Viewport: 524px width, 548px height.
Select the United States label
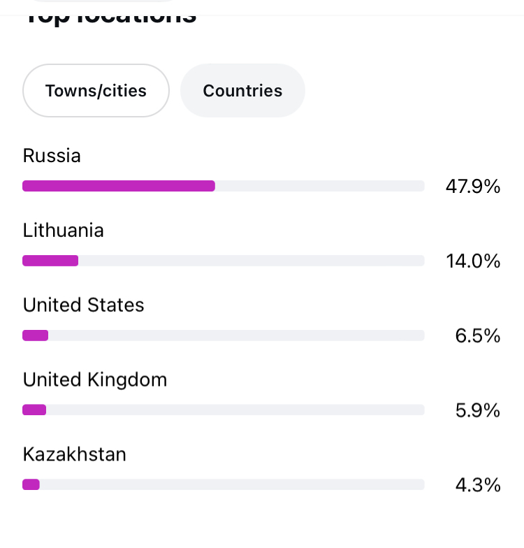[83, 305]
